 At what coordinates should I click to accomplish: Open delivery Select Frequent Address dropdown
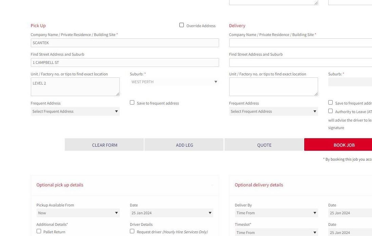[274, 111]
